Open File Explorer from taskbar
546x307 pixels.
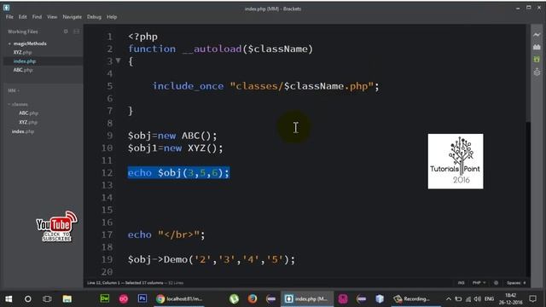[x=67, y=298]
